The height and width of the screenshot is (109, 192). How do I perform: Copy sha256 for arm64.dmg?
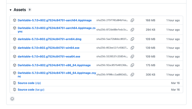pos(132,39)
